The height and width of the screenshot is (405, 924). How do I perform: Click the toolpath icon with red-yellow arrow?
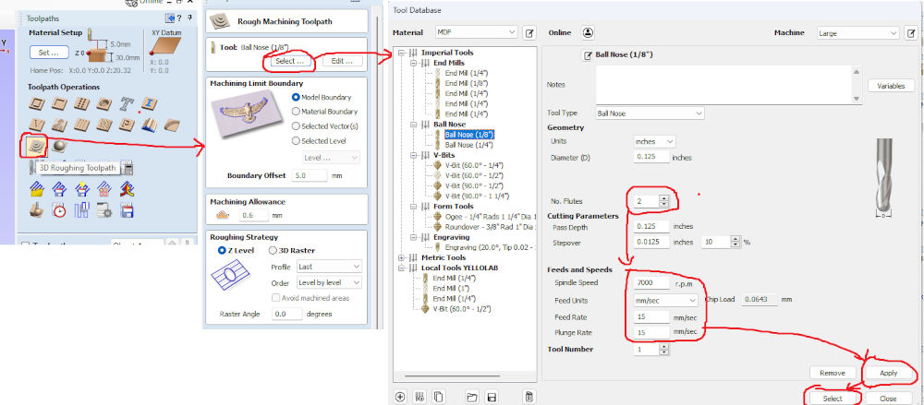tap(127, 188)
